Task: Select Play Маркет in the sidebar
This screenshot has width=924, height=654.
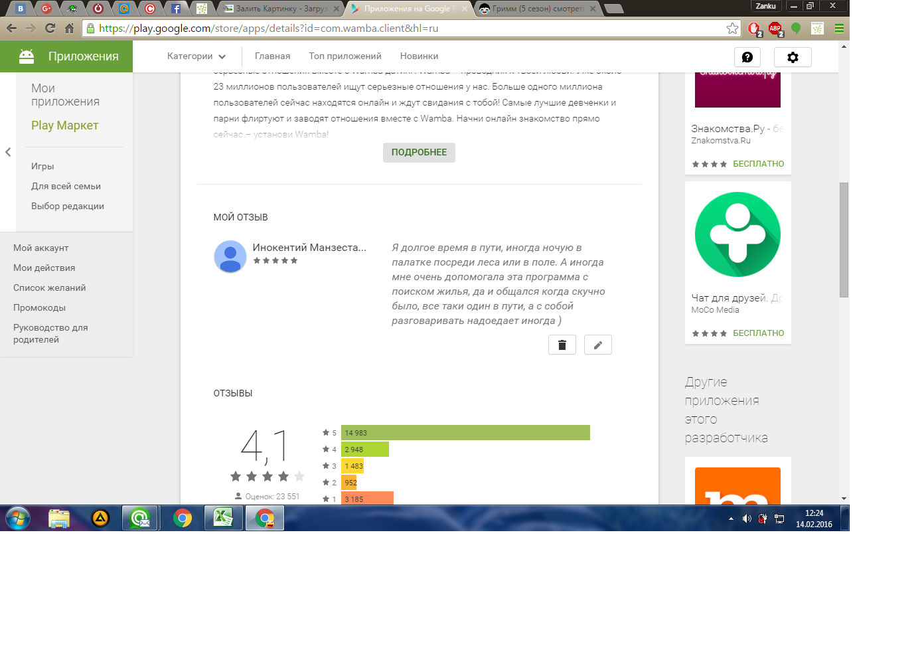Action: [65, 125]
